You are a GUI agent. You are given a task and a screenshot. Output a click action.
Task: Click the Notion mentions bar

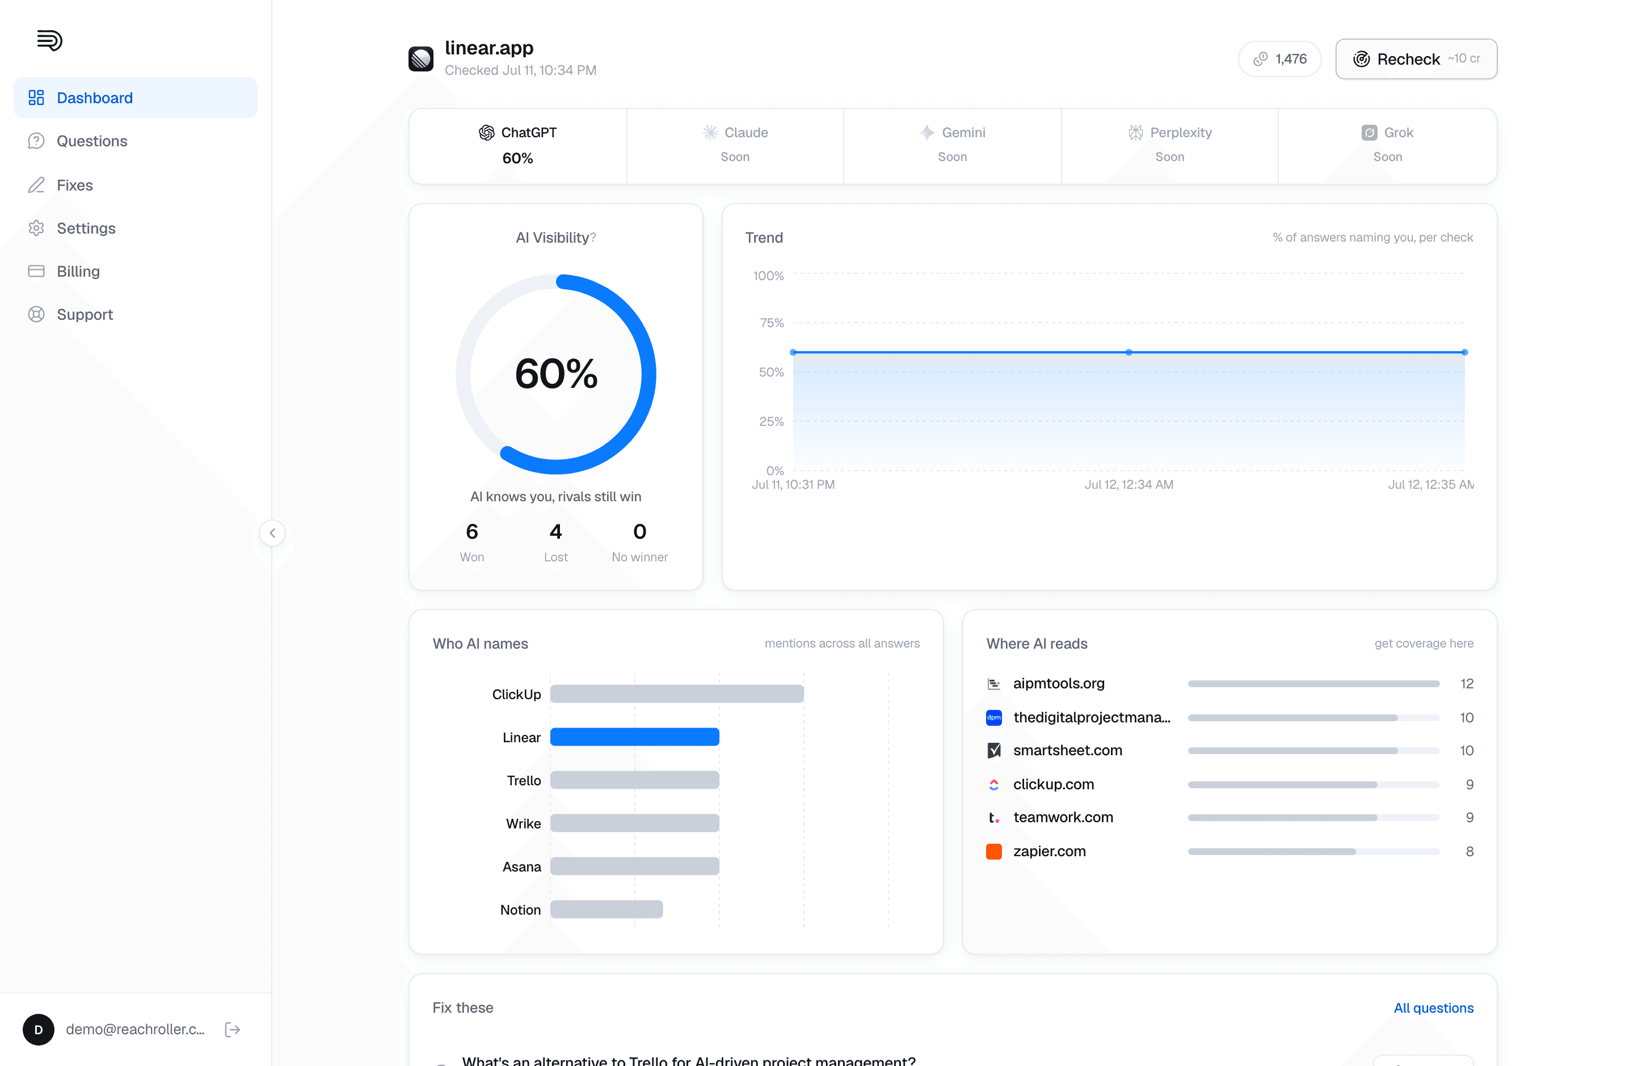[x=607, y=910]
